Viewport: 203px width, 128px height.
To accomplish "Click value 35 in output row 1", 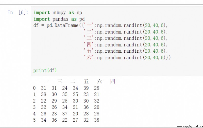I will click(65, 94).
